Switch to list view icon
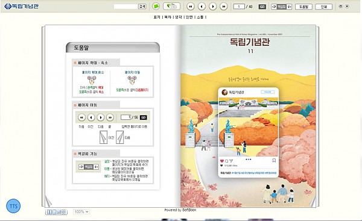 (59, 212)
